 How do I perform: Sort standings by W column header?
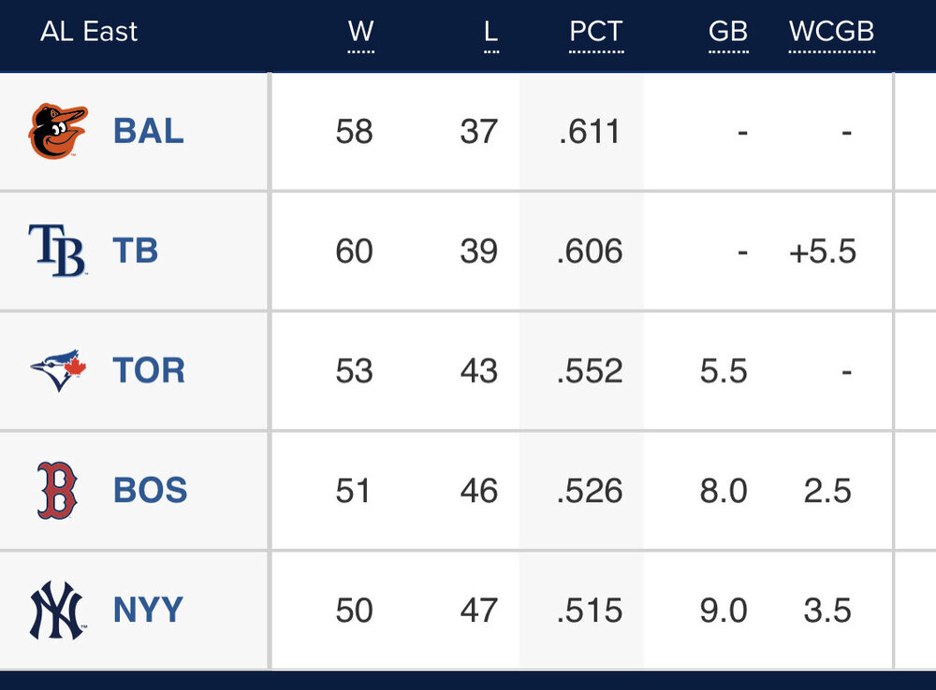pyautogui.click(x=360, y=32)
